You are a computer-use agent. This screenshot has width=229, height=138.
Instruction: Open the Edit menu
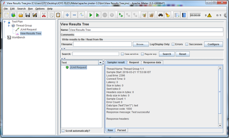[x=12, y=9]
